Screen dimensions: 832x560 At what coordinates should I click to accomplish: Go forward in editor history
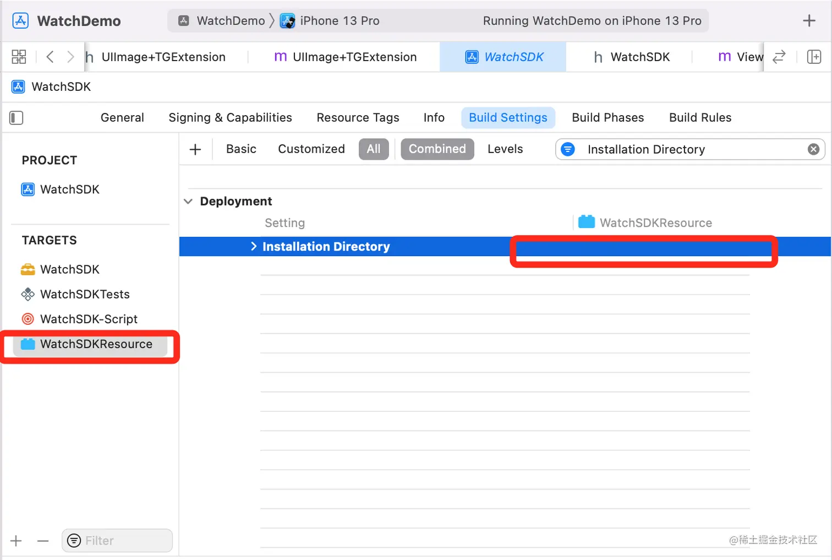pos(70,57)
